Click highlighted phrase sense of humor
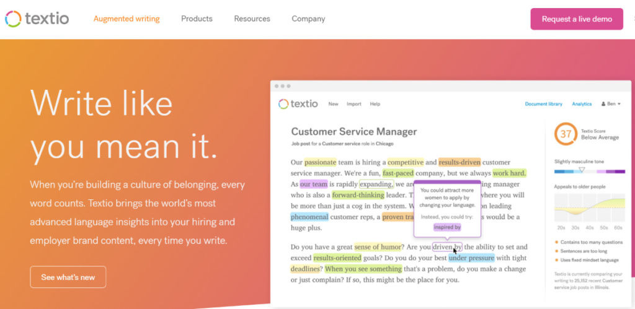The width and height of the screenshot is (635, 309). click(378, 246)
